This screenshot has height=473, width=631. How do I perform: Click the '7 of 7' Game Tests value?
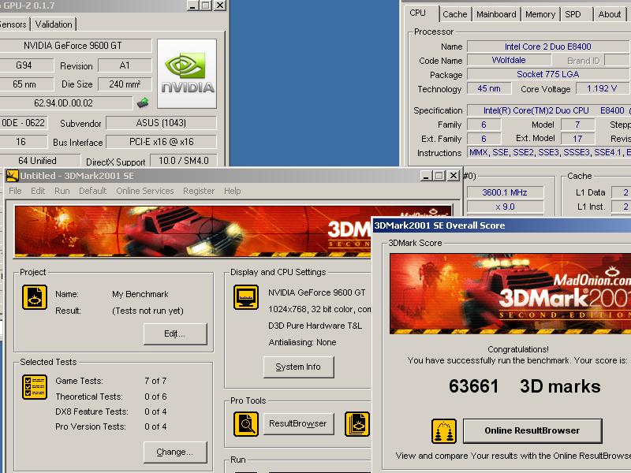[x=155, y=381]
